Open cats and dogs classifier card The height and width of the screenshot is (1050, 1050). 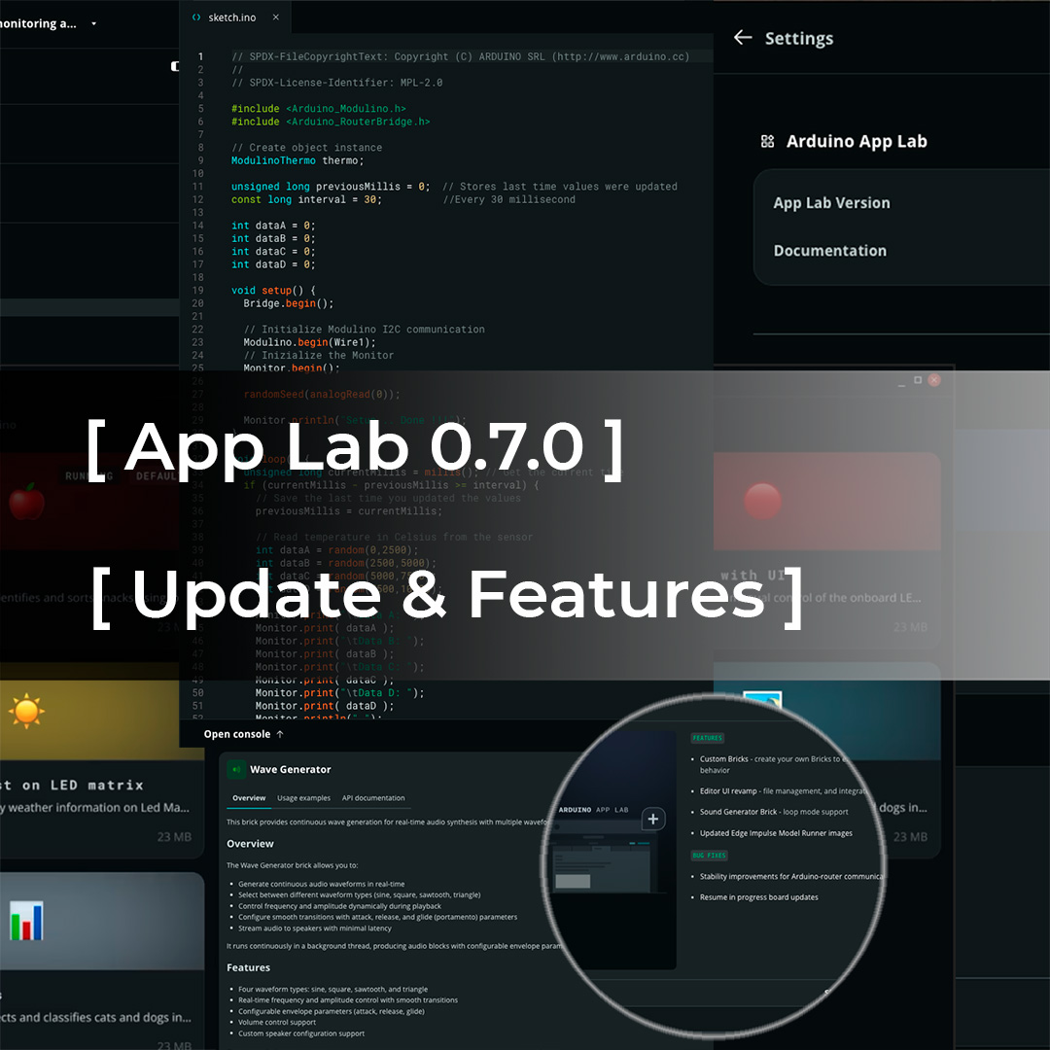click(x=100, y=962)
